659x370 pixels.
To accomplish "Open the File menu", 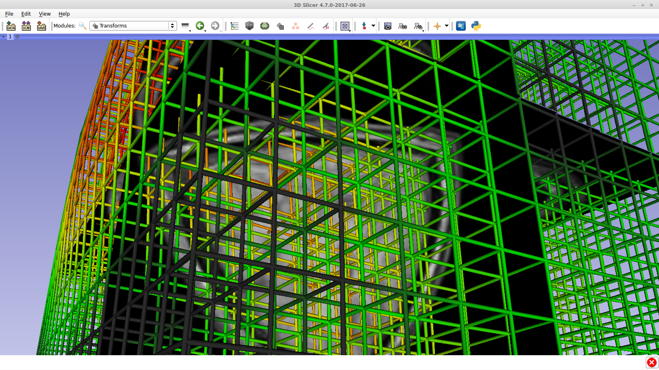I will (x=9, y=14).
